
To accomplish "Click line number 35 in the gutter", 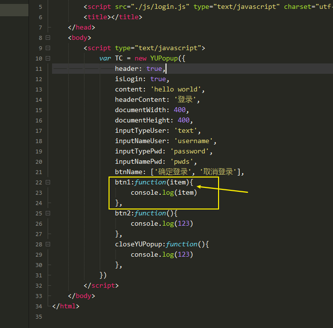I will [39, 317].
